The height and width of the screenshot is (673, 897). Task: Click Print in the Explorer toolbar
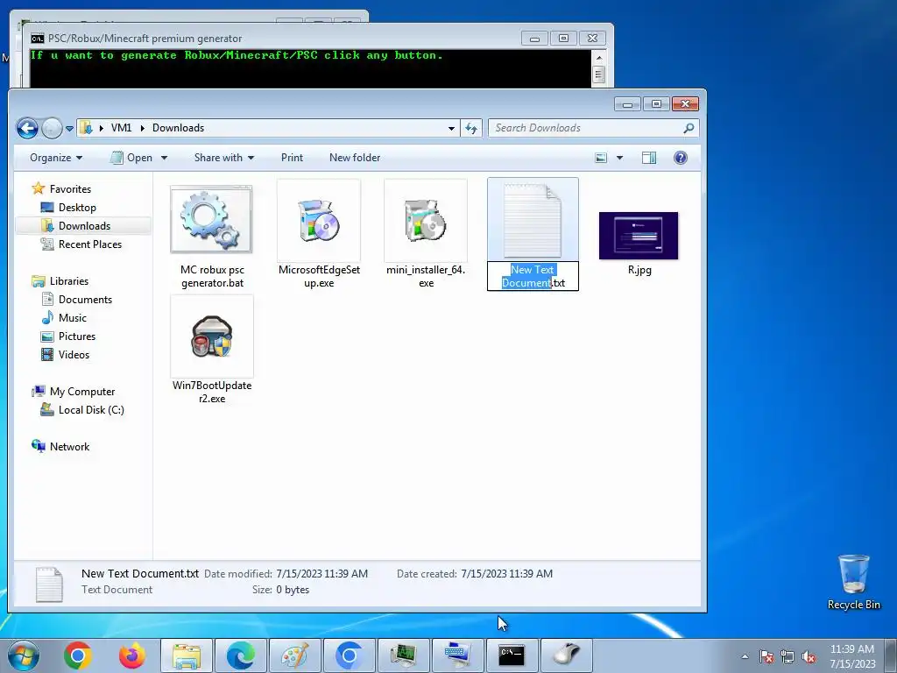tap(292, 158)
